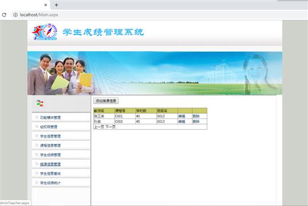The image size is (308, 206).
Task: Select the underlined 授课信息管理 link
Action: pyautogui.click(x=50, y=164)
